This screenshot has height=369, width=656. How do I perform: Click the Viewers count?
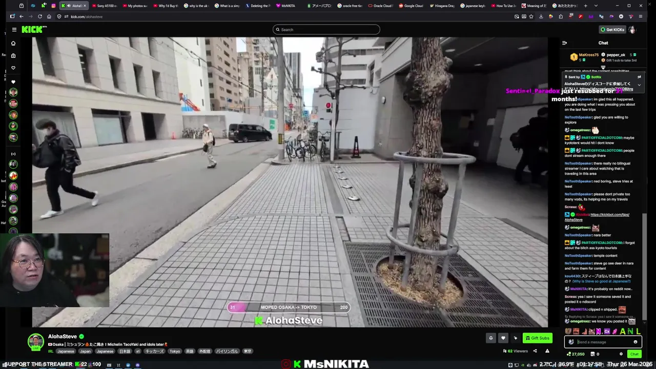[x=516, y=351]
